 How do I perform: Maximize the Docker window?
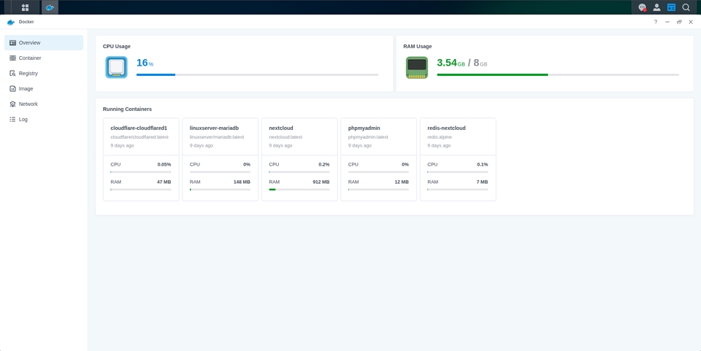[679, 22]
